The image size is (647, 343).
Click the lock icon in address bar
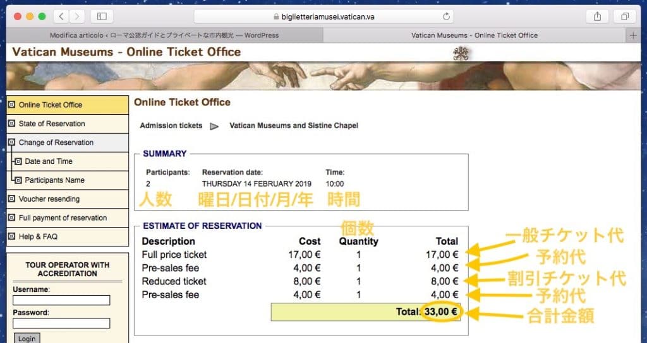pos(276,17)
